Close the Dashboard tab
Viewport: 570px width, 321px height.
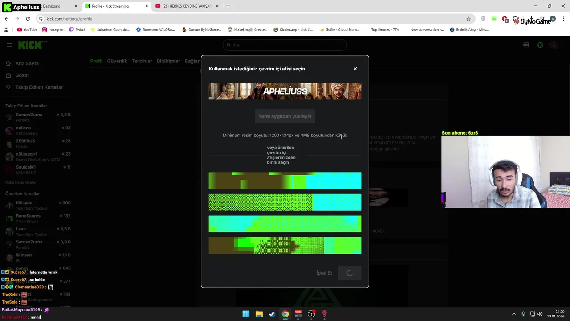76,6
